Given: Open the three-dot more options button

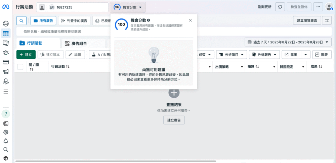Looking at the screenshot, I should (318, 7).
